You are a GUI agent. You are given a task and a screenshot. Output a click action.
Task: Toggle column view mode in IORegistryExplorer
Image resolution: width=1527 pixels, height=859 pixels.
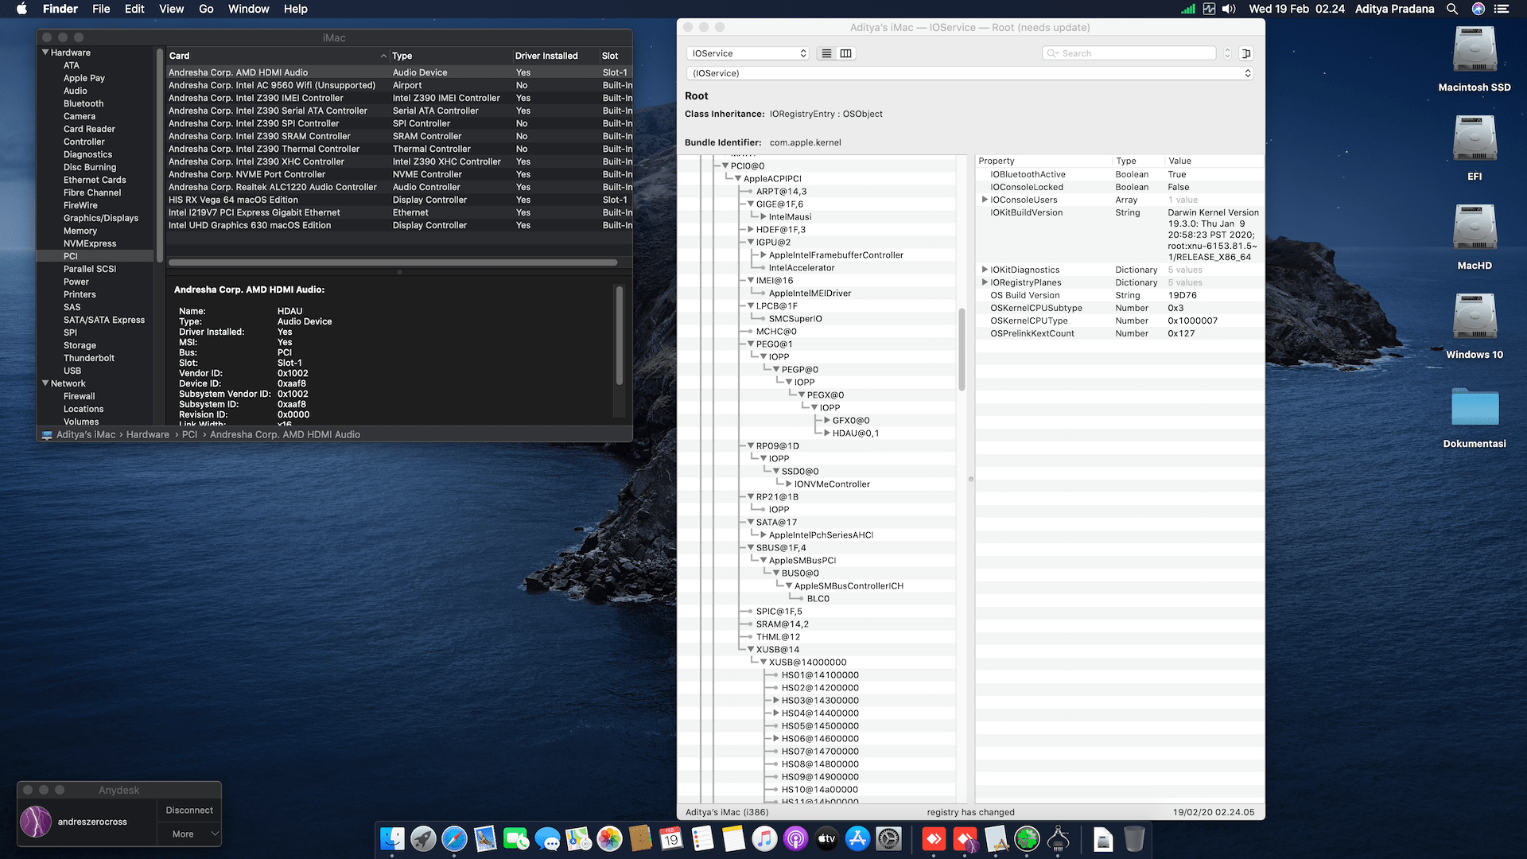point(846,53)
